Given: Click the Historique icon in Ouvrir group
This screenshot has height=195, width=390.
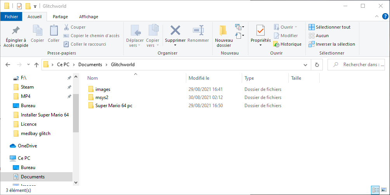Looking at the screenshot, I should 276,44.
